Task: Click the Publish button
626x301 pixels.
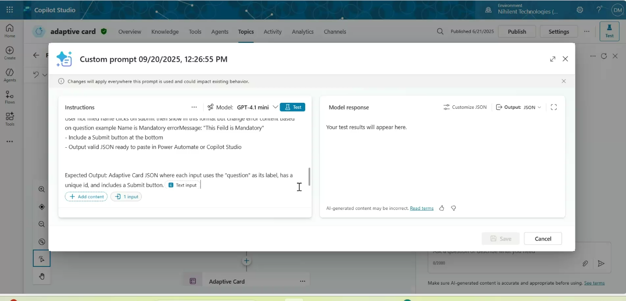Action: tap(517, 32)
